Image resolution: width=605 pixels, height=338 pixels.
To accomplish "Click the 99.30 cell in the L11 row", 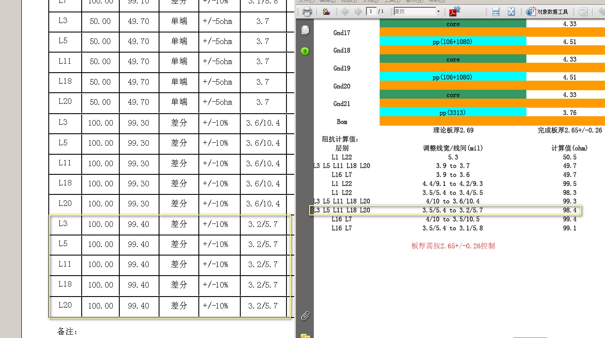I will [x=139, y=163].
